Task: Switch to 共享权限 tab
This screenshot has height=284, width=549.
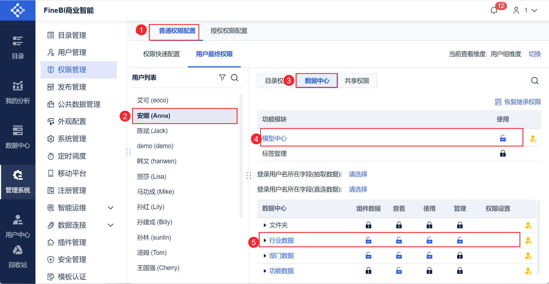Action: tap(357, 81)
